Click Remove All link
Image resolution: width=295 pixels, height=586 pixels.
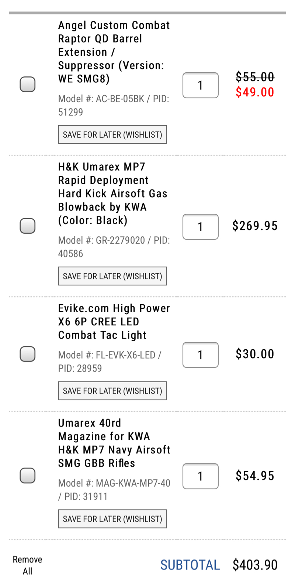27,565
